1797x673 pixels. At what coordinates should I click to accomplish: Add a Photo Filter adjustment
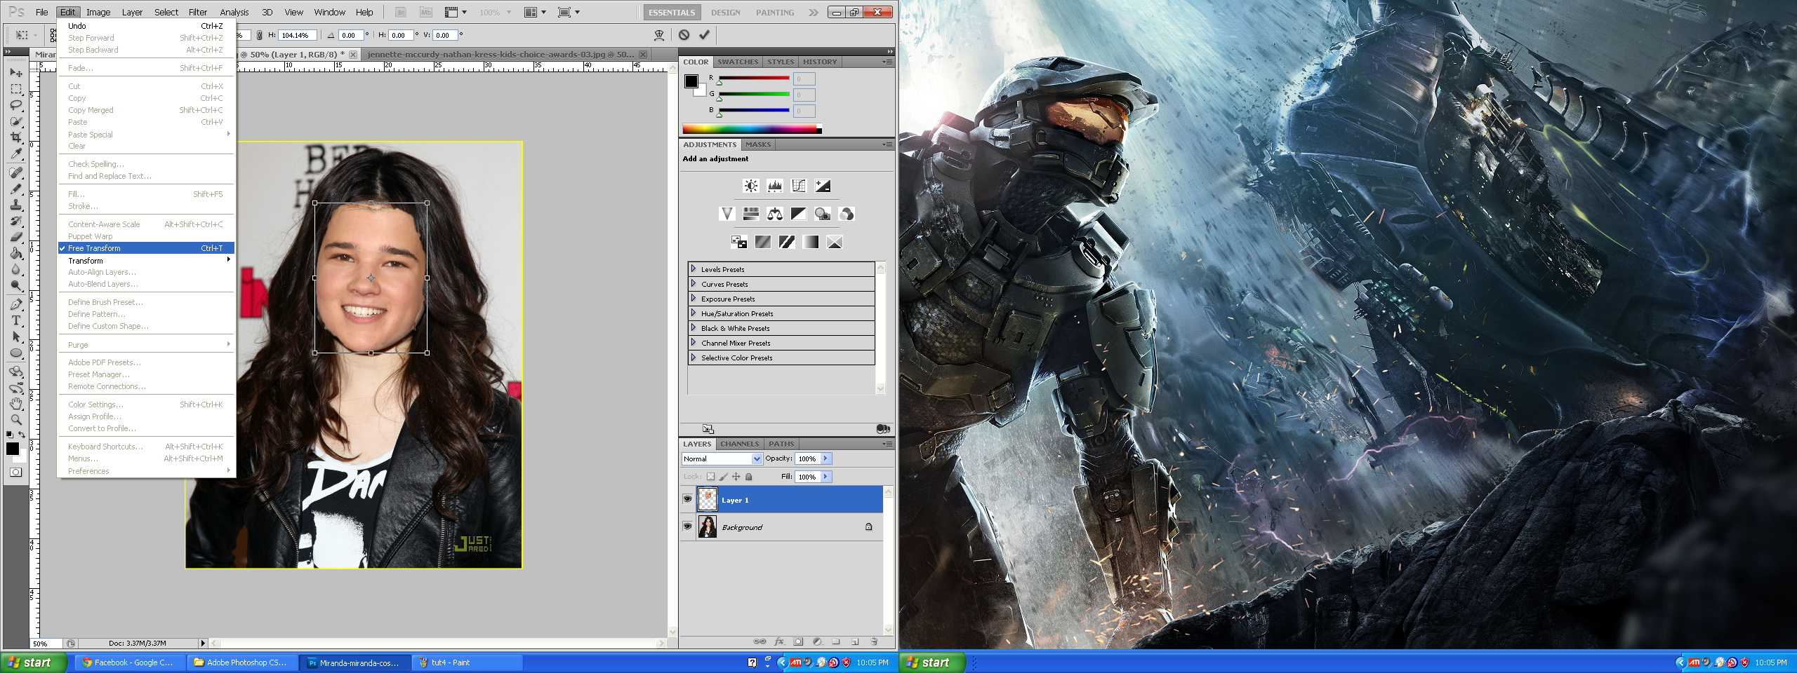823,214
